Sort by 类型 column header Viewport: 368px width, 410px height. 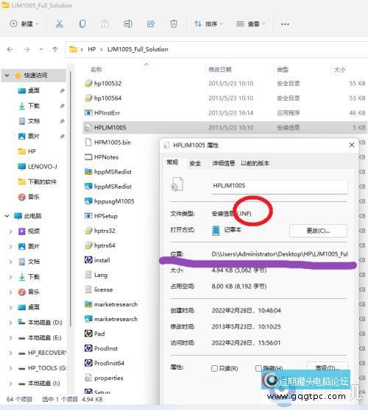(x=283, y=70)
